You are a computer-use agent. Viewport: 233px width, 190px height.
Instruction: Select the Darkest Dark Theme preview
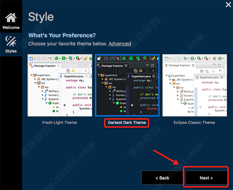point(127,85)
